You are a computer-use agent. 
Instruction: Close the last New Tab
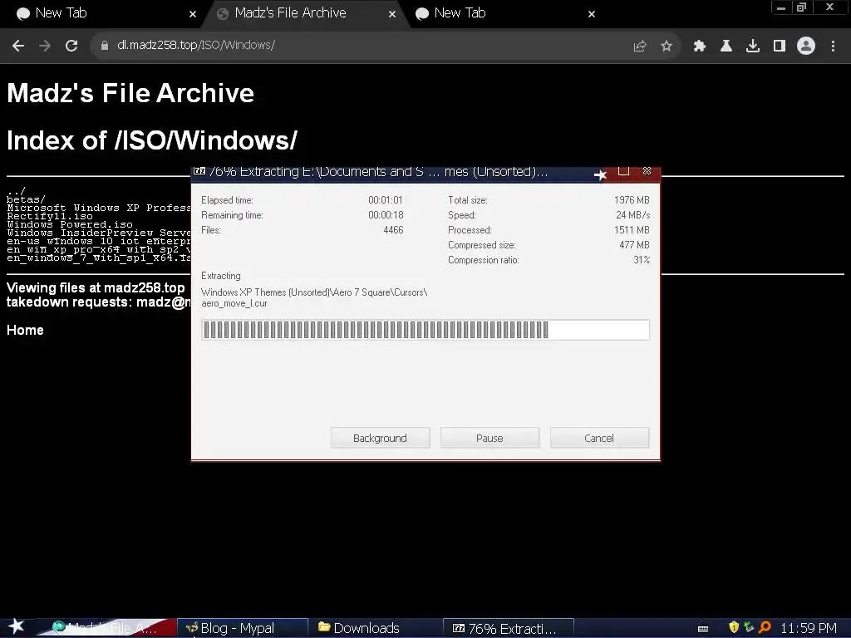tap(592, 14)
